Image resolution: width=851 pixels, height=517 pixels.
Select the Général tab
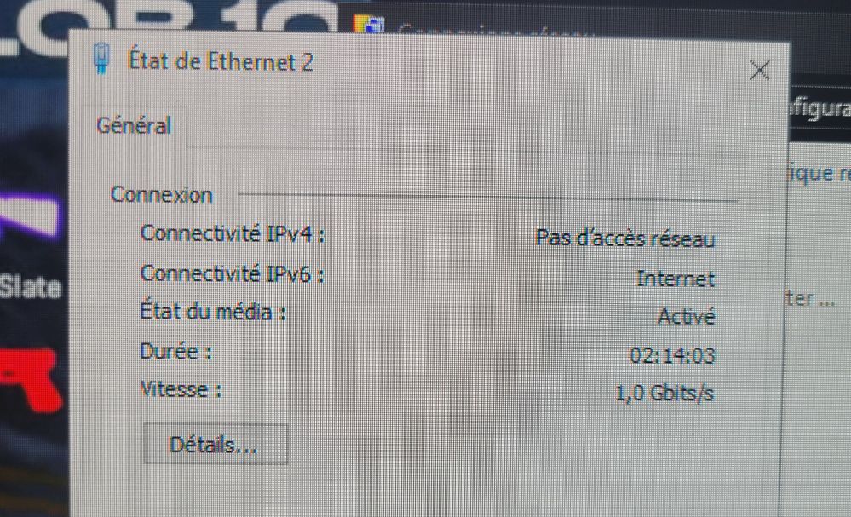tap(134, 125)
